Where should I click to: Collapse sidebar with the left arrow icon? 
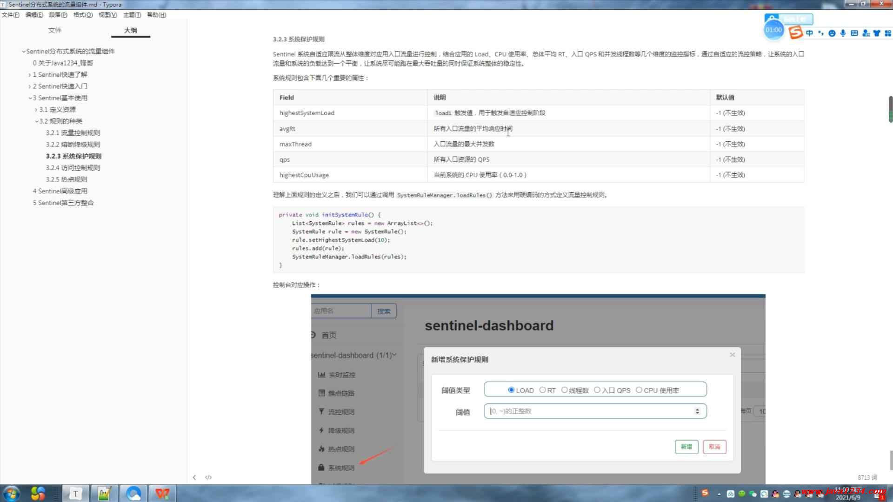point(194,477)
